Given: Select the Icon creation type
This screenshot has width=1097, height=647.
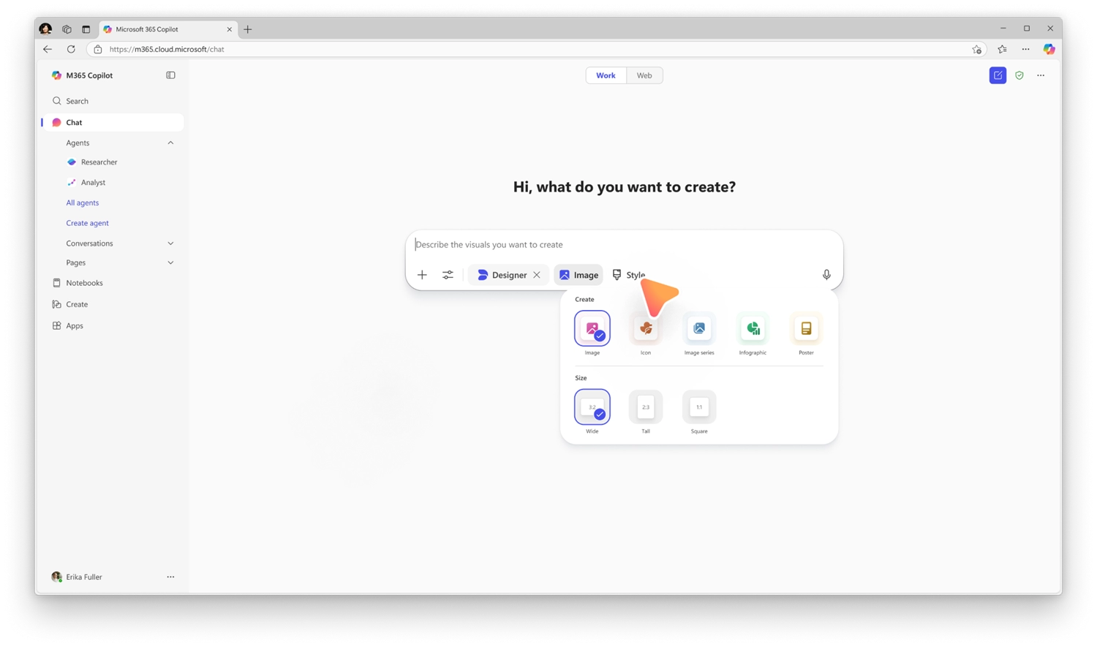Looking at the screenshot, I should coord(645,328).
